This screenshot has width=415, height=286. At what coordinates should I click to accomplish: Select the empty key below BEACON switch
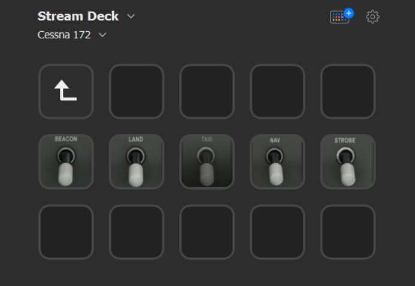[66, 232]
